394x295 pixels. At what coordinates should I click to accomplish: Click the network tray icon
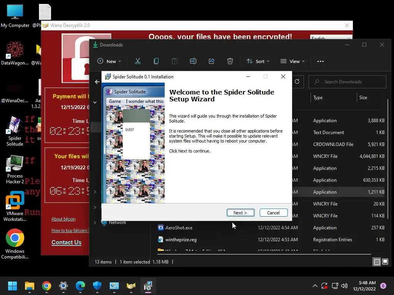335,286
